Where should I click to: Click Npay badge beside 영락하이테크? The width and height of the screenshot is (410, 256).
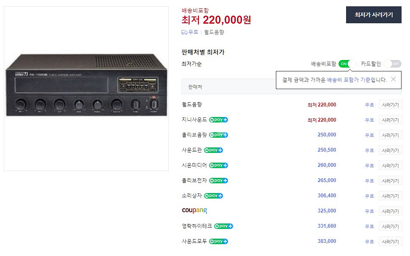click(223, 226)
